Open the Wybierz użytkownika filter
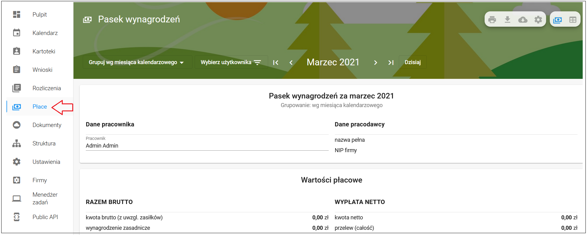587x235 pixels. tap(231, 62)
